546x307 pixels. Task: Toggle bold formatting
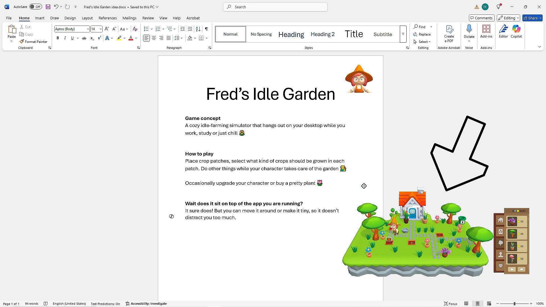(58, 38)
